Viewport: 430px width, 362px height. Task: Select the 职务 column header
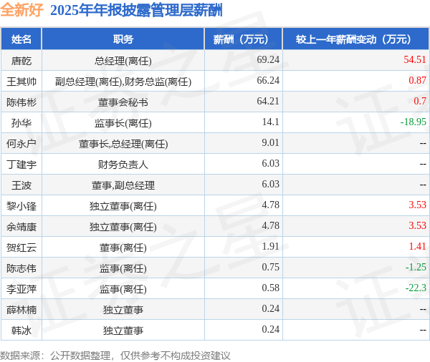tap(123, 39)
